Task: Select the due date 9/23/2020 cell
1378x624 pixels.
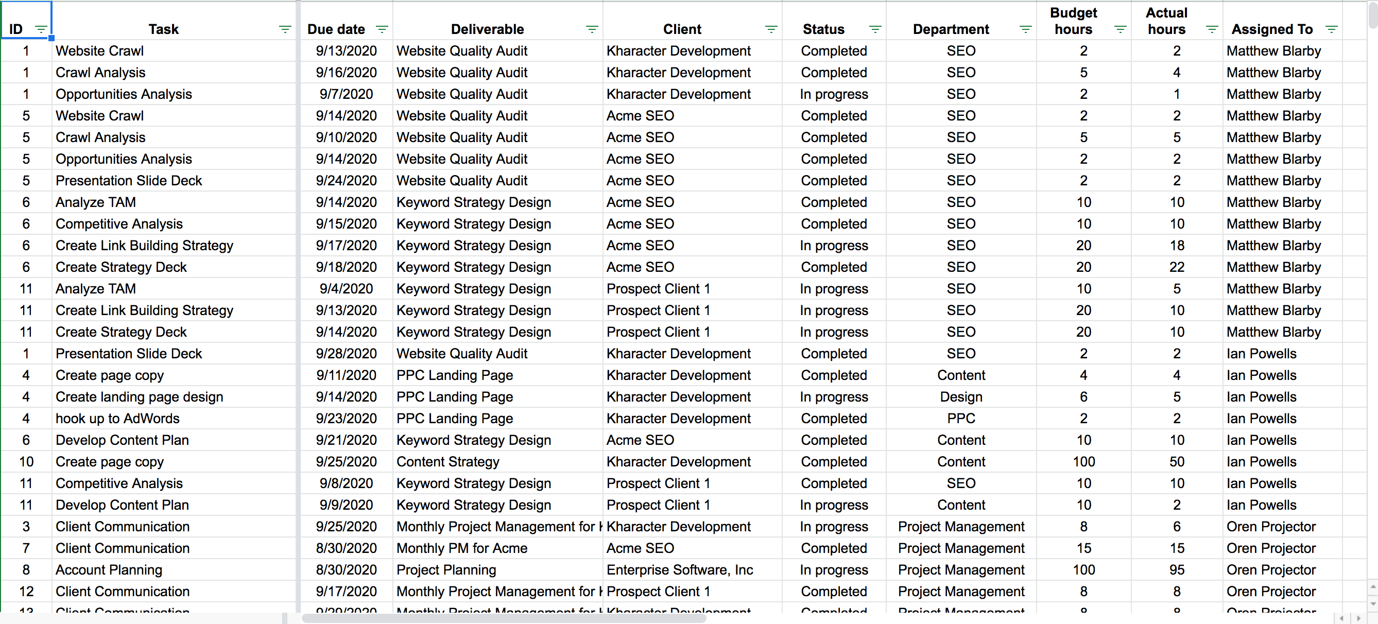Action: [x=346, y=419]
